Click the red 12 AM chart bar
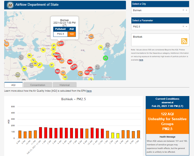Screen dimensions: 194x156 pyautogui.click(x=41, y=133)
